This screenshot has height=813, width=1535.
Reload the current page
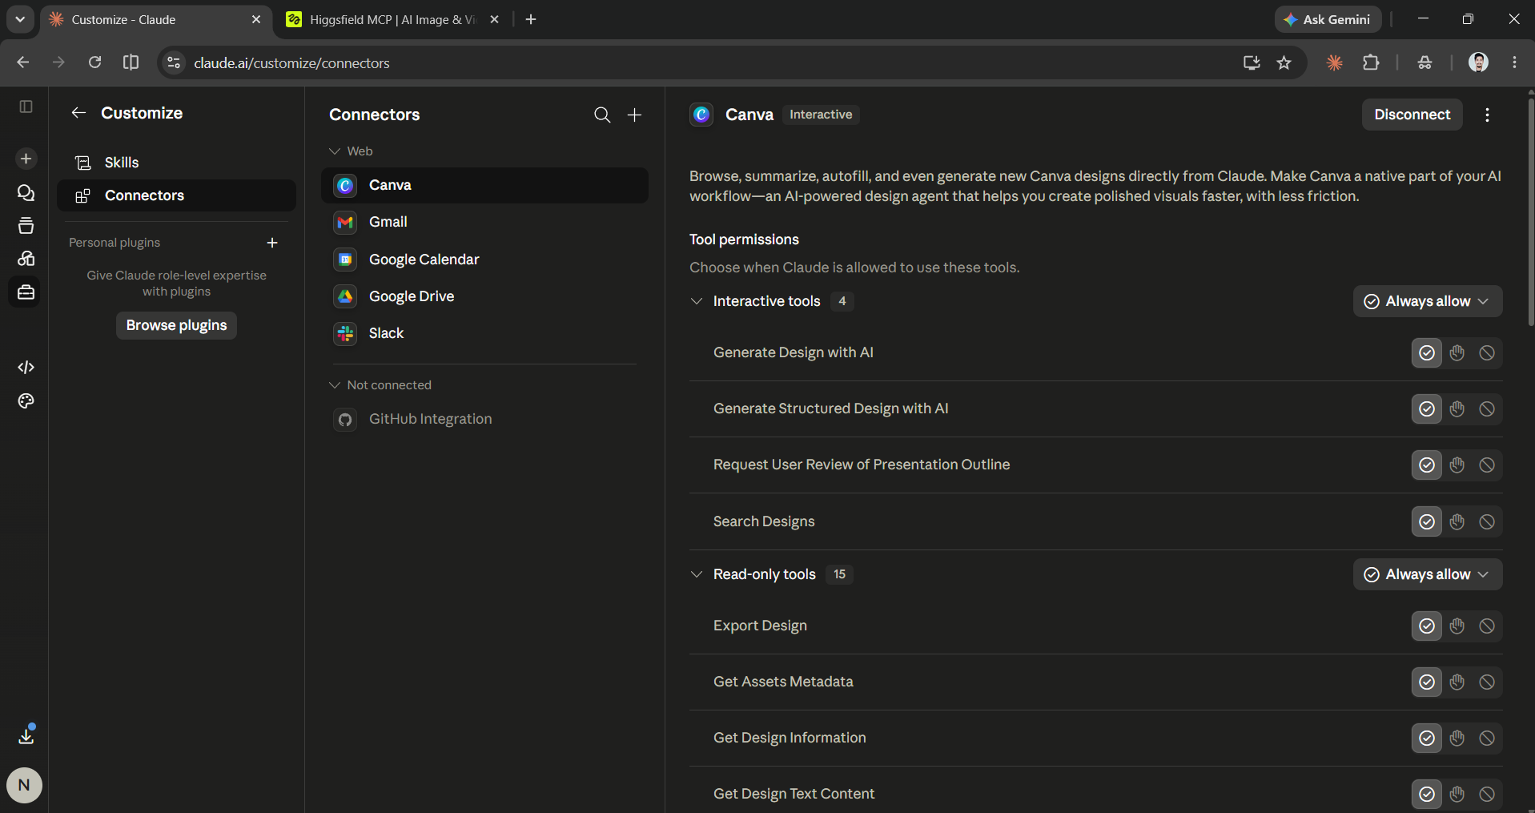pyautogui.click(x=94, y=62)
